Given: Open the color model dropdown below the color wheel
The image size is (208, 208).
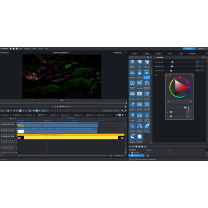Looking at the screenshot, I should (x=179, y=101).
